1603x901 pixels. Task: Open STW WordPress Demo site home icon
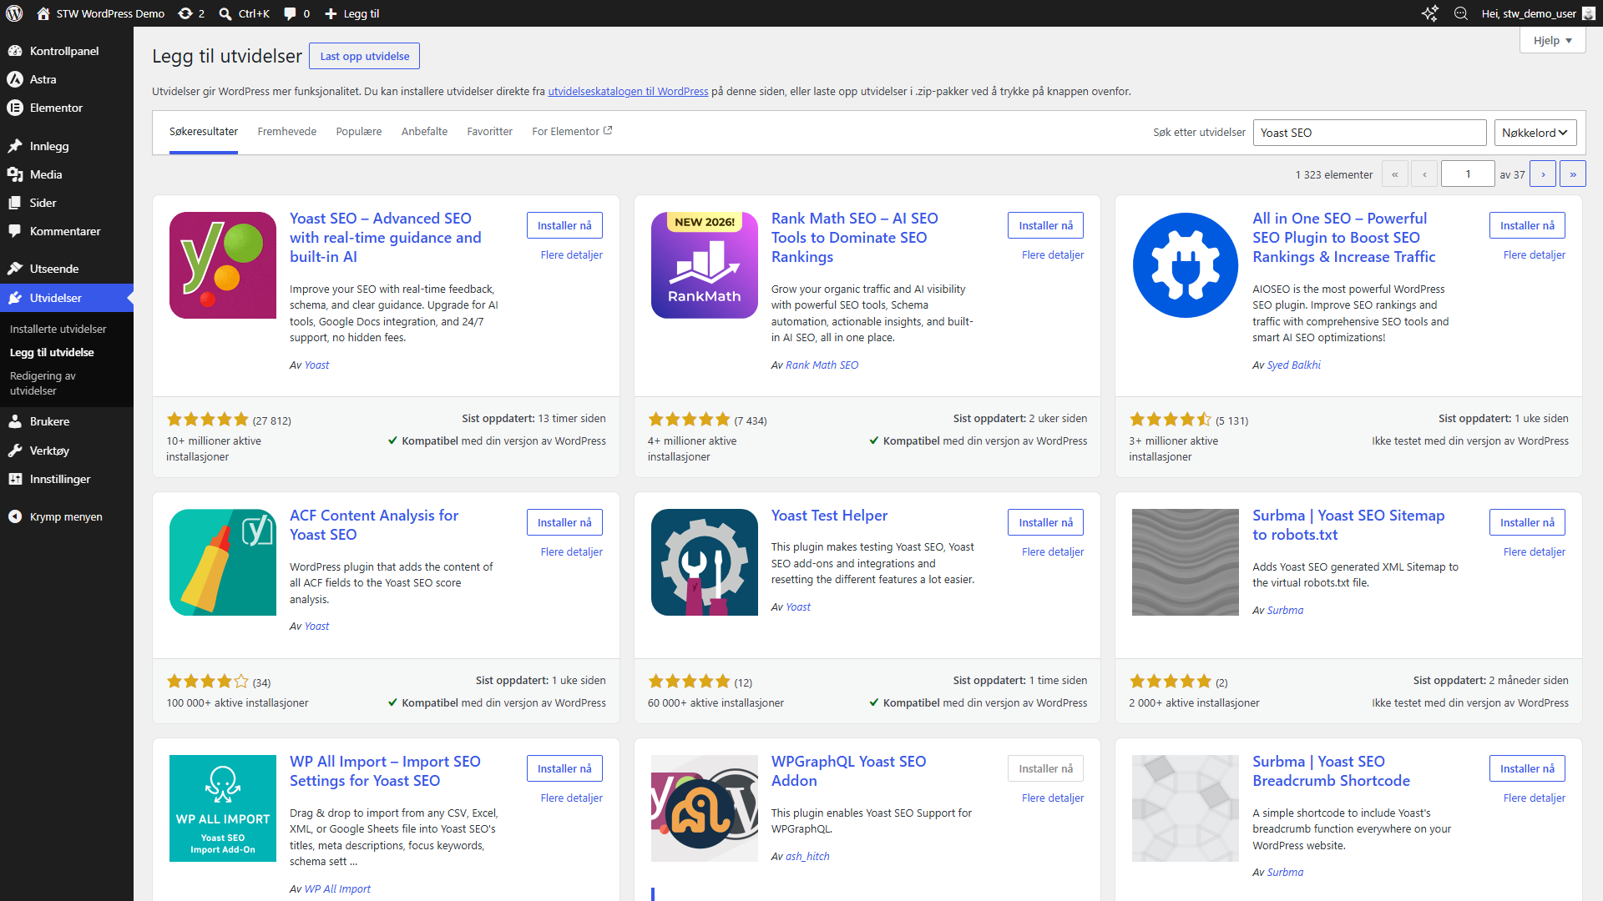click(x=43, y=13)
